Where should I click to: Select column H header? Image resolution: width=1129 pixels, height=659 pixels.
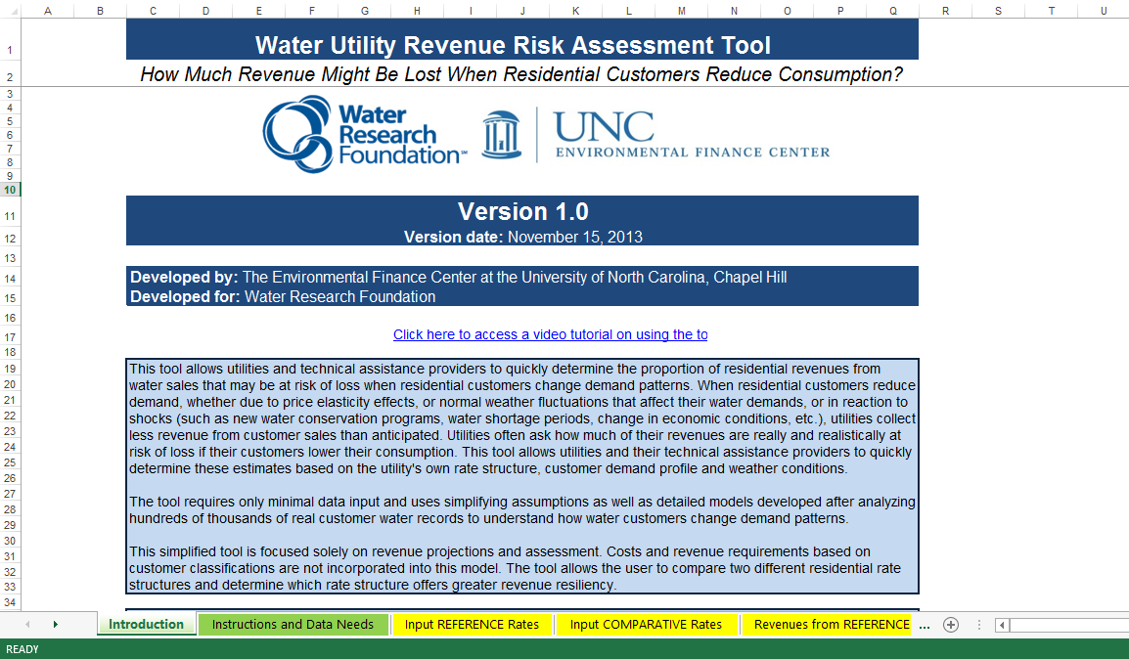point(417,11)
